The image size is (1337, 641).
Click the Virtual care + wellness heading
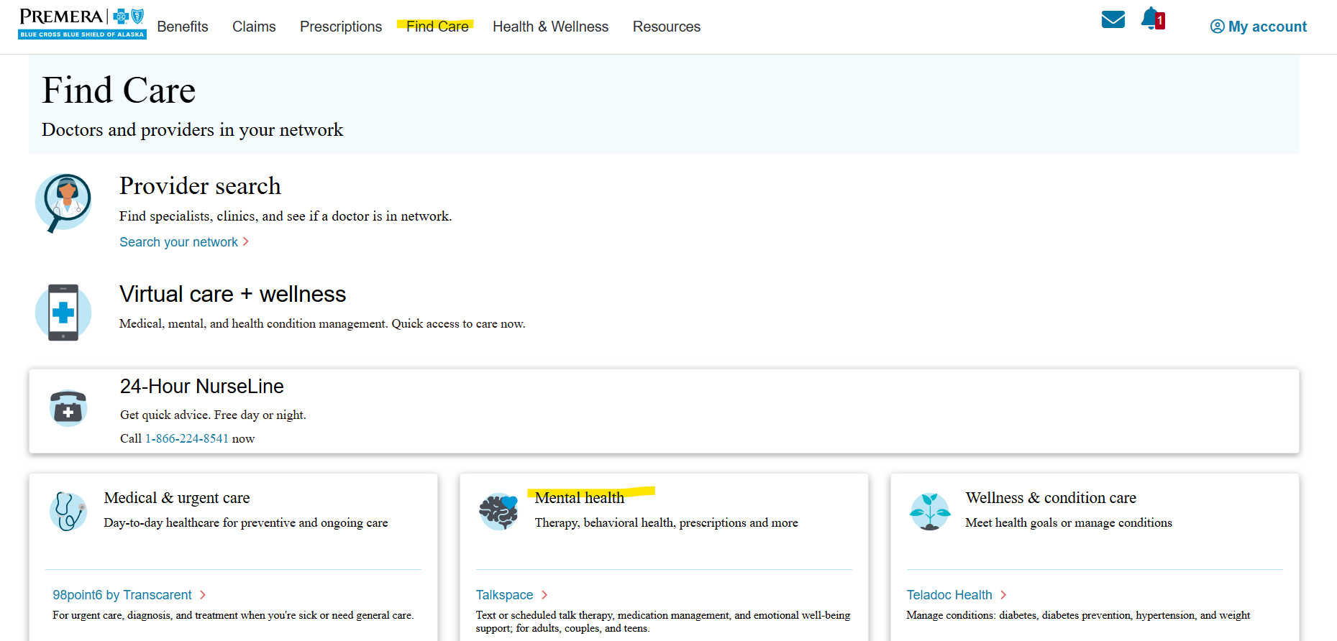(x=232, y=294)
